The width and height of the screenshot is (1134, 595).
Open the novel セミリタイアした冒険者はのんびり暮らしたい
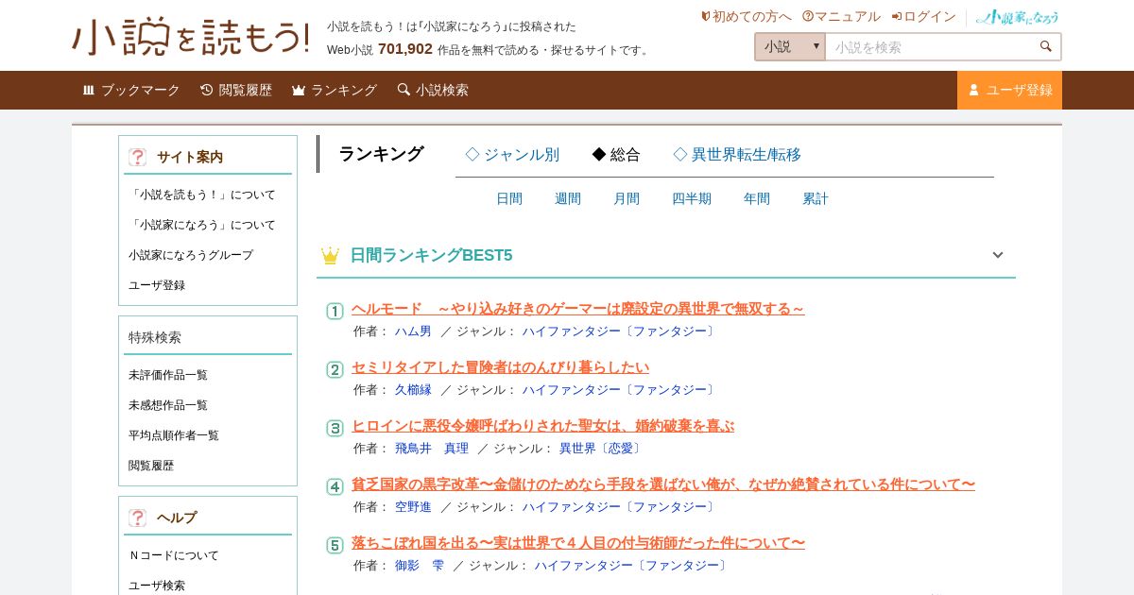click(500, 367)
